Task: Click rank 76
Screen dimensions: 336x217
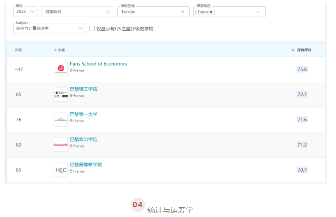Action: pyautogui.click(x=19, y=120)
